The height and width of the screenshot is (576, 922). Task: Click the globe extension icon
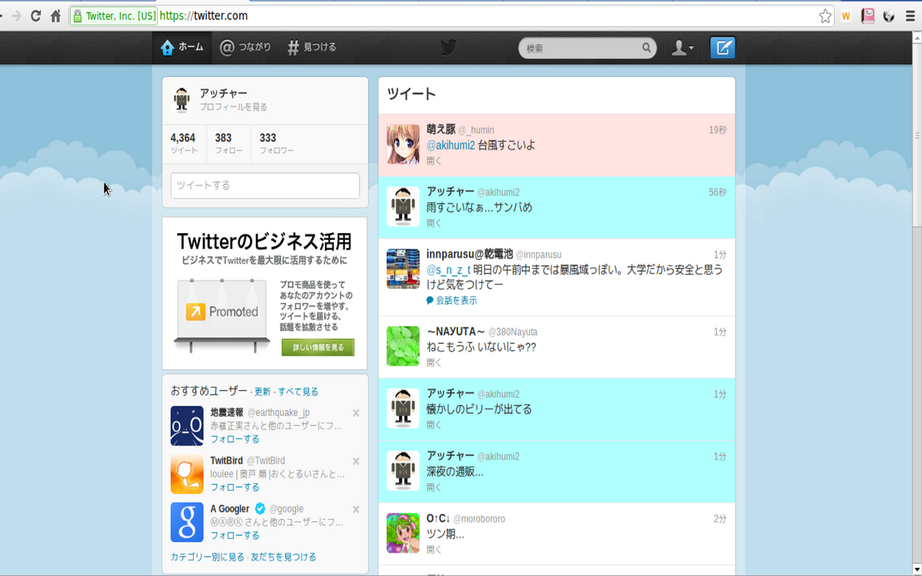click(889, 16)
